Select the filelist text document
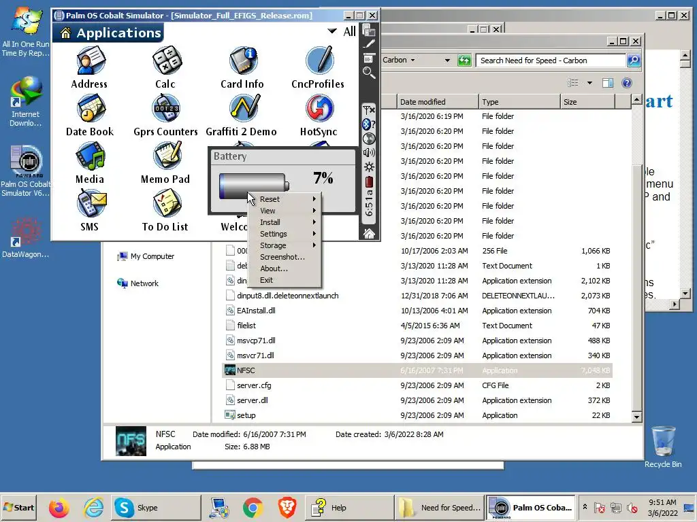This screenshot has height=522, width=697. [x=417, y=326]
